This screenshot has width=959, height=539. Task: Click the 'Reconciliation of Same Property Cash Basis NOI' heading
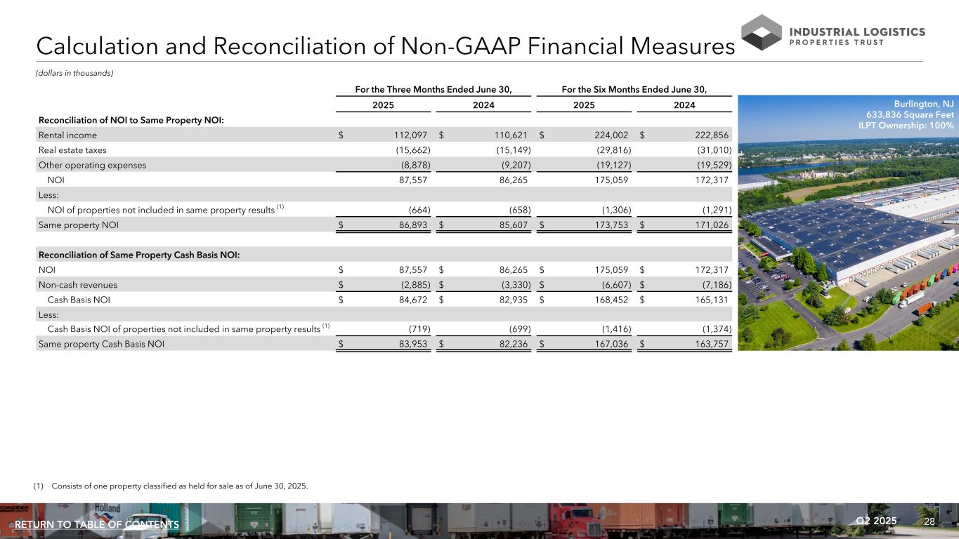point(138,255)
